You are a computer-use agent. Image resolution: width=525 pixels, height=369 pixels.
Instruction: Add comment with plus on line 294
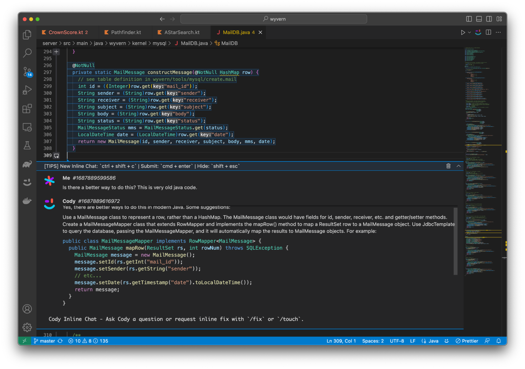coord(56,52)
